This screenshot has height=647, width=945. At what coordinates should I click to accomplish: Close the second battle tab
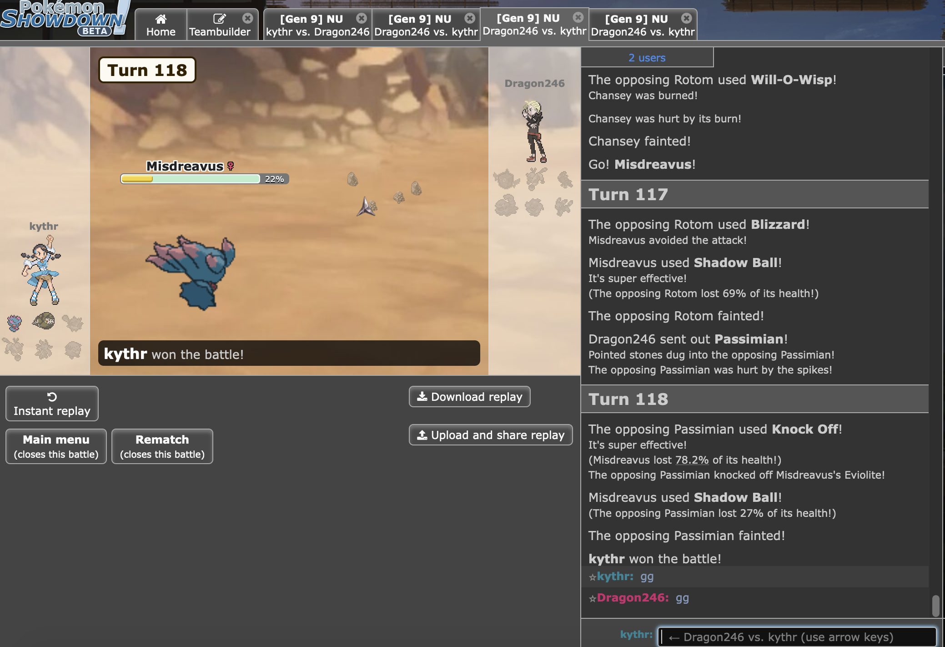(469, 18)
